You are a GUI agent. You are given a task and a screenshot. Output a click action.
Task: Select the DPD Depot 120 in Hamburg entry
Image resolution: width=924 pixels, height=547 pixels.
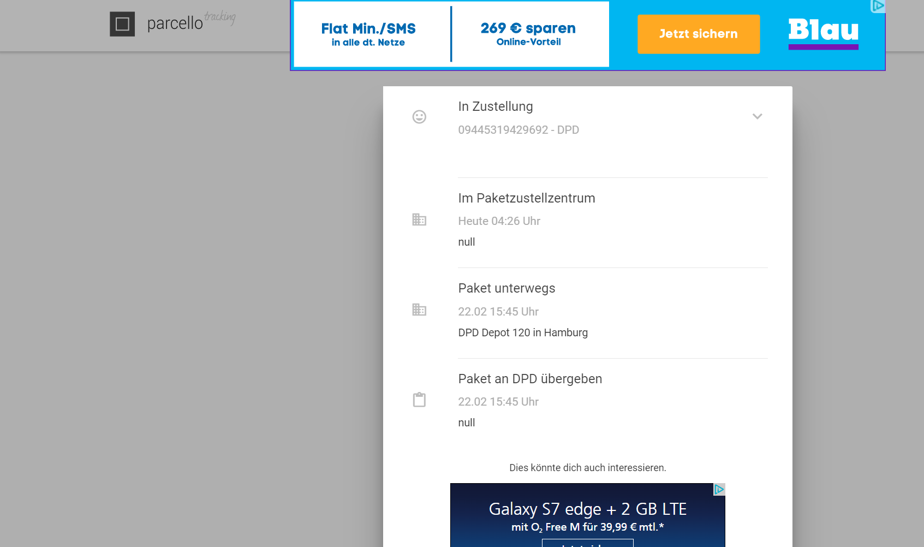(x=523, y=332)
